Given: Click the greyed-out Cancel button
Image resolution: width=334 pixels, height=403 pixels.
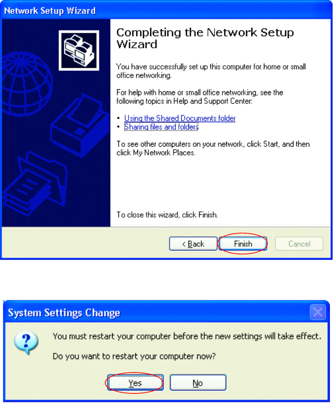Looking at the screenshot, I should 299,244.
